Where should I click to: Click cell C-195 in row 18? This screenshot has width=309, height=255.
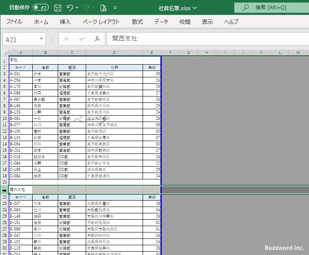pyautogui.click(x=21, y=169)
